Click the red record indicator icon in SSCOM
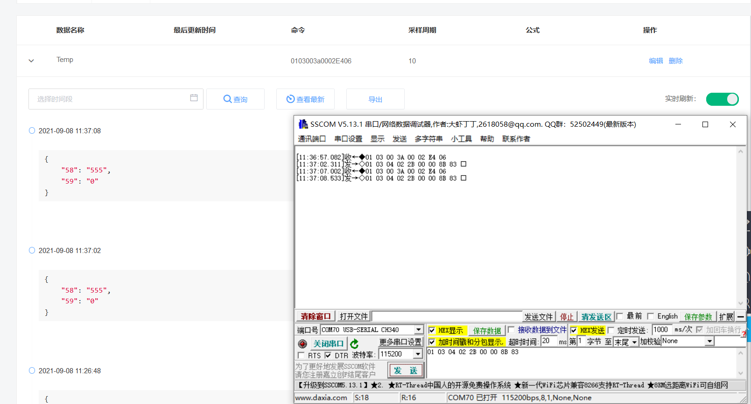This screenshot has width=751, height=404. pyautogui.click(x=302, y=344)
